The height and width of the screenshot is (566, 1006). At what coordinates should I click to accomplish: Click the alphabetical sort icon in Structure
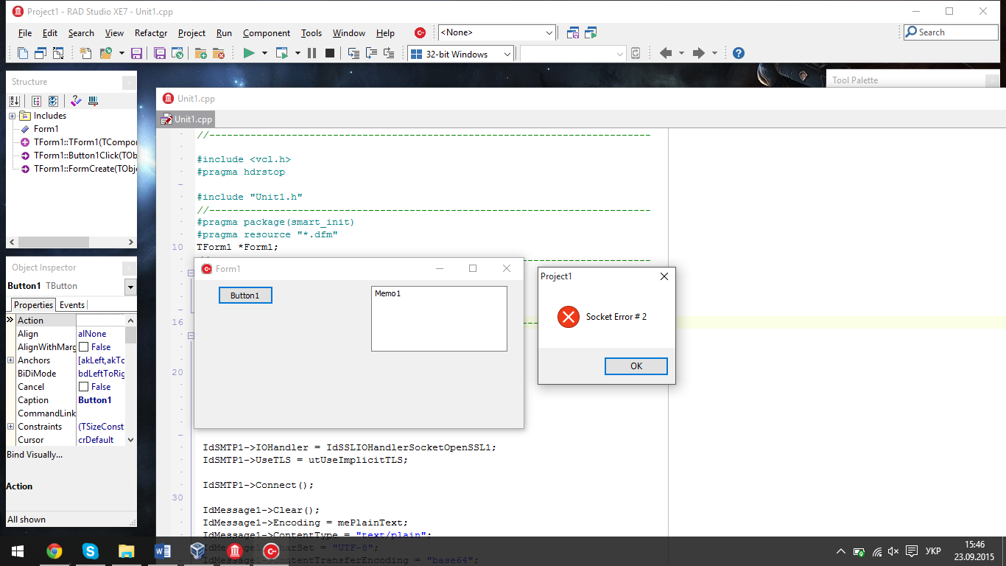pyautogui.click(x=14, y=101)
